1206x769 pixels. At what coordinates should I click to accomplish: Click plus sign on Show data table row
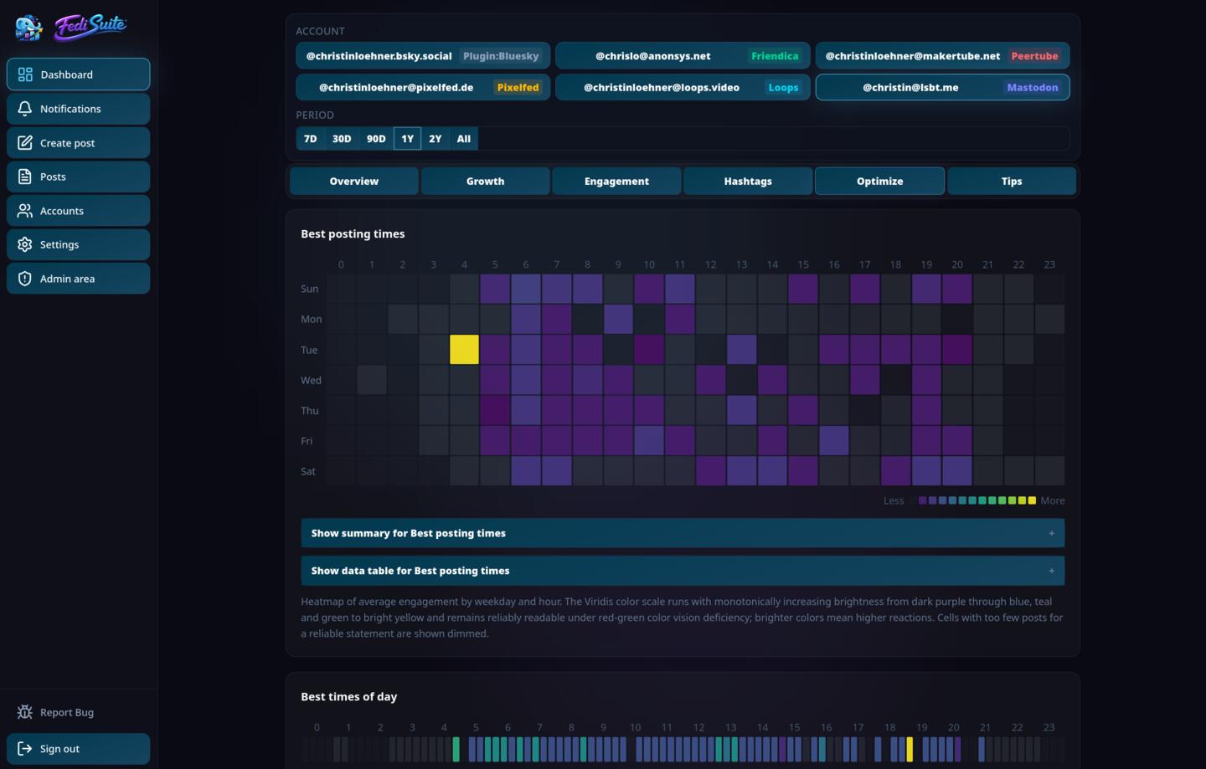click(1052, 571)
